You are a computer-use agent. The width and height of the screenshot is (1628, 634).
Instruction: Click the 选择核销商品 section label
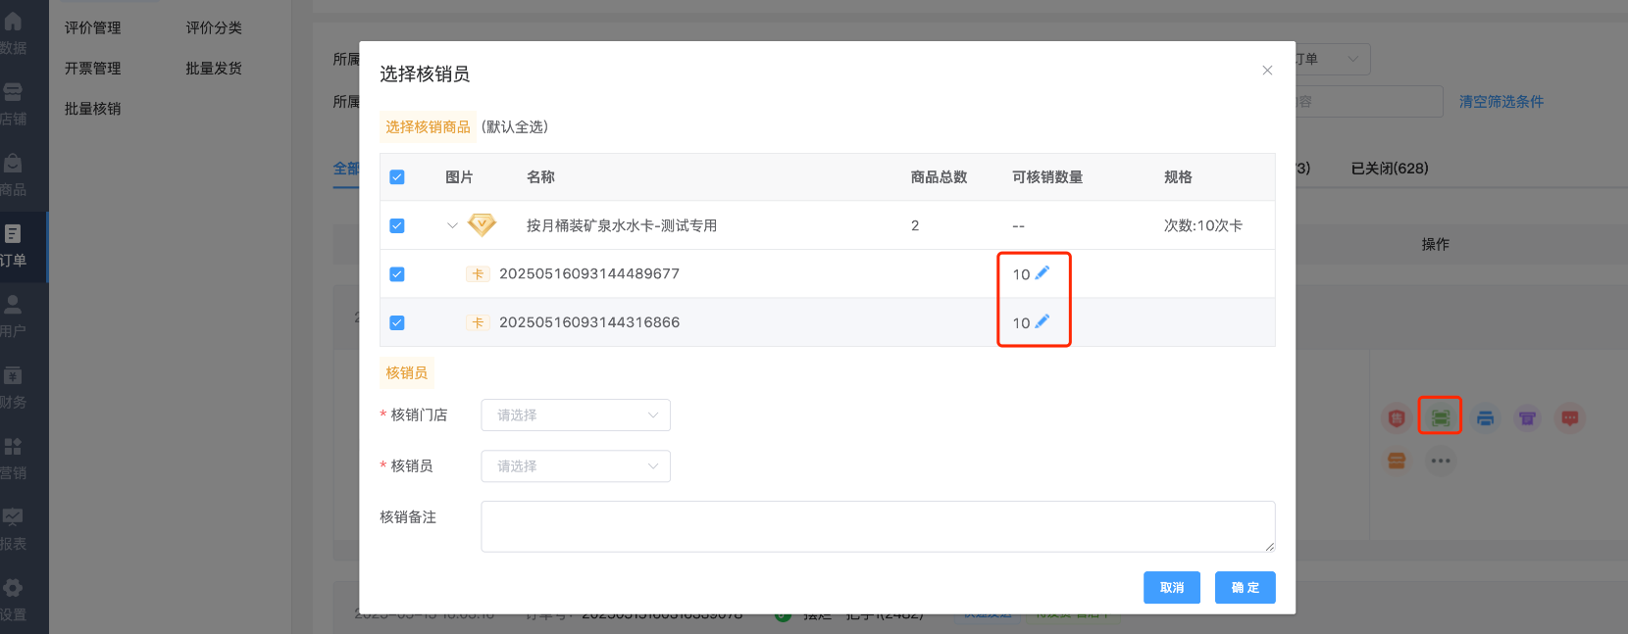click(x=428, y=126)
